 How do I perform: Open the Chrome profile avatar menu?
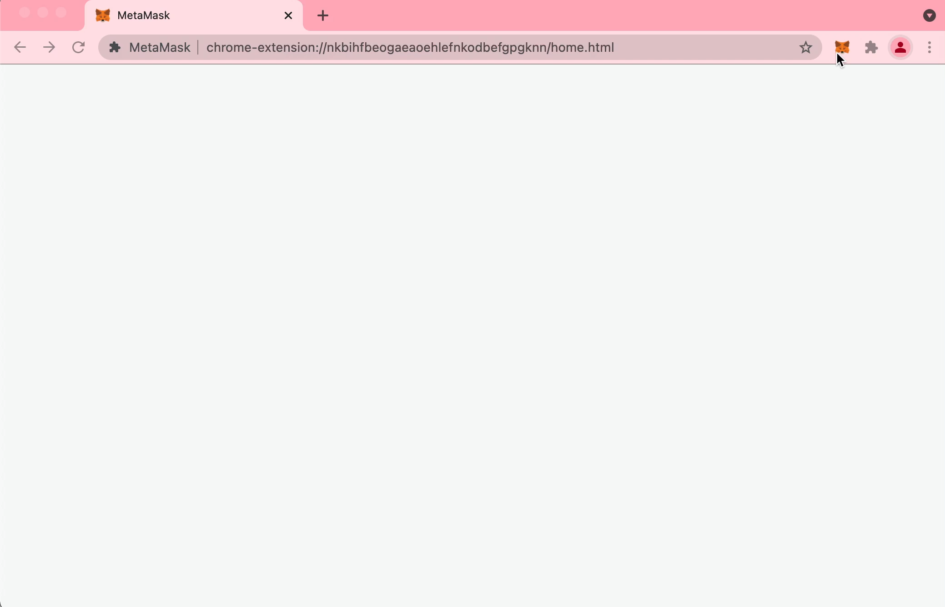900,47
